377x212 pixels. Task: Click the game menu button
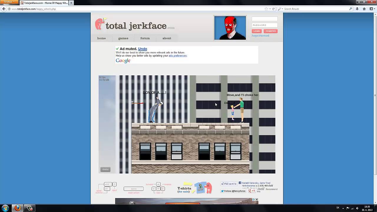click(105, 169)
